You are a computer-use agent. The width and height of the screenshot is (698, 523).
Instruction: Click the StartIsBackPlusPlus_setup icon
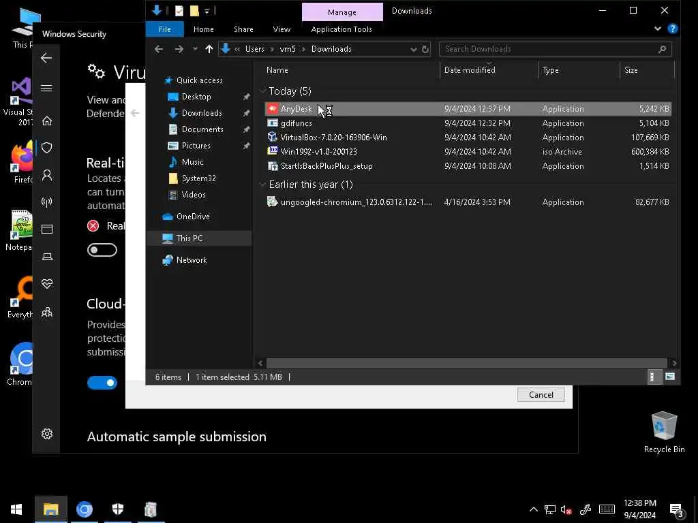(x=273, y=166)
